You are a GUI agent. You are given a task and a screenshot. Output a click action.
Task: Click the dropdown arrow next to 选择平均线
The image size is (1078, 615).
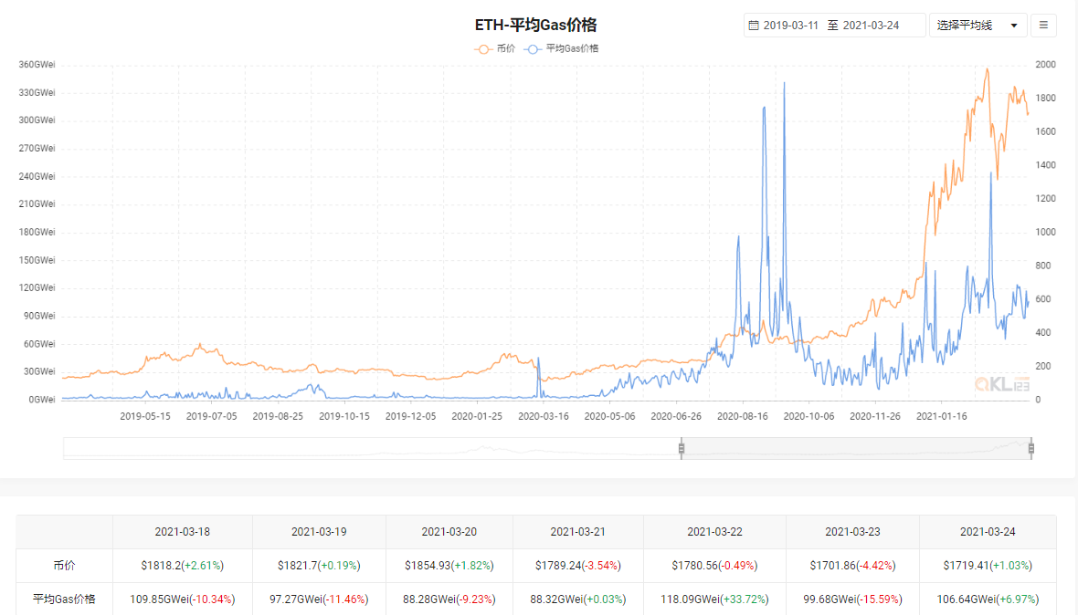[x=1014, y=26]
